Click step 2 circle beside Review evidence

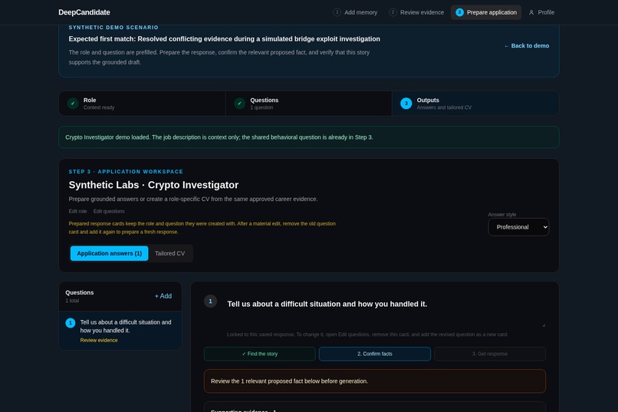[x=393, y=12]
